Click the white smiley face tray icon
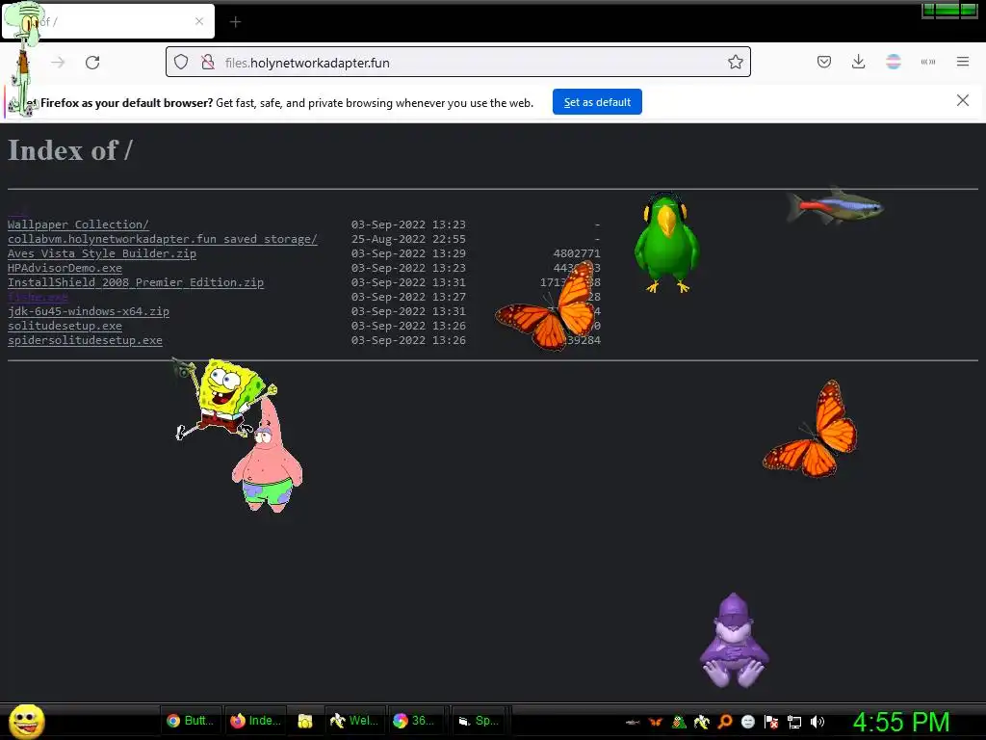This screenshot has width=986, height=740. 747,722
